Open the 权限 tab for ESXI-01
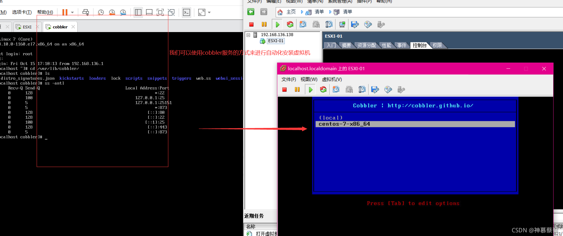 [437, 45]
